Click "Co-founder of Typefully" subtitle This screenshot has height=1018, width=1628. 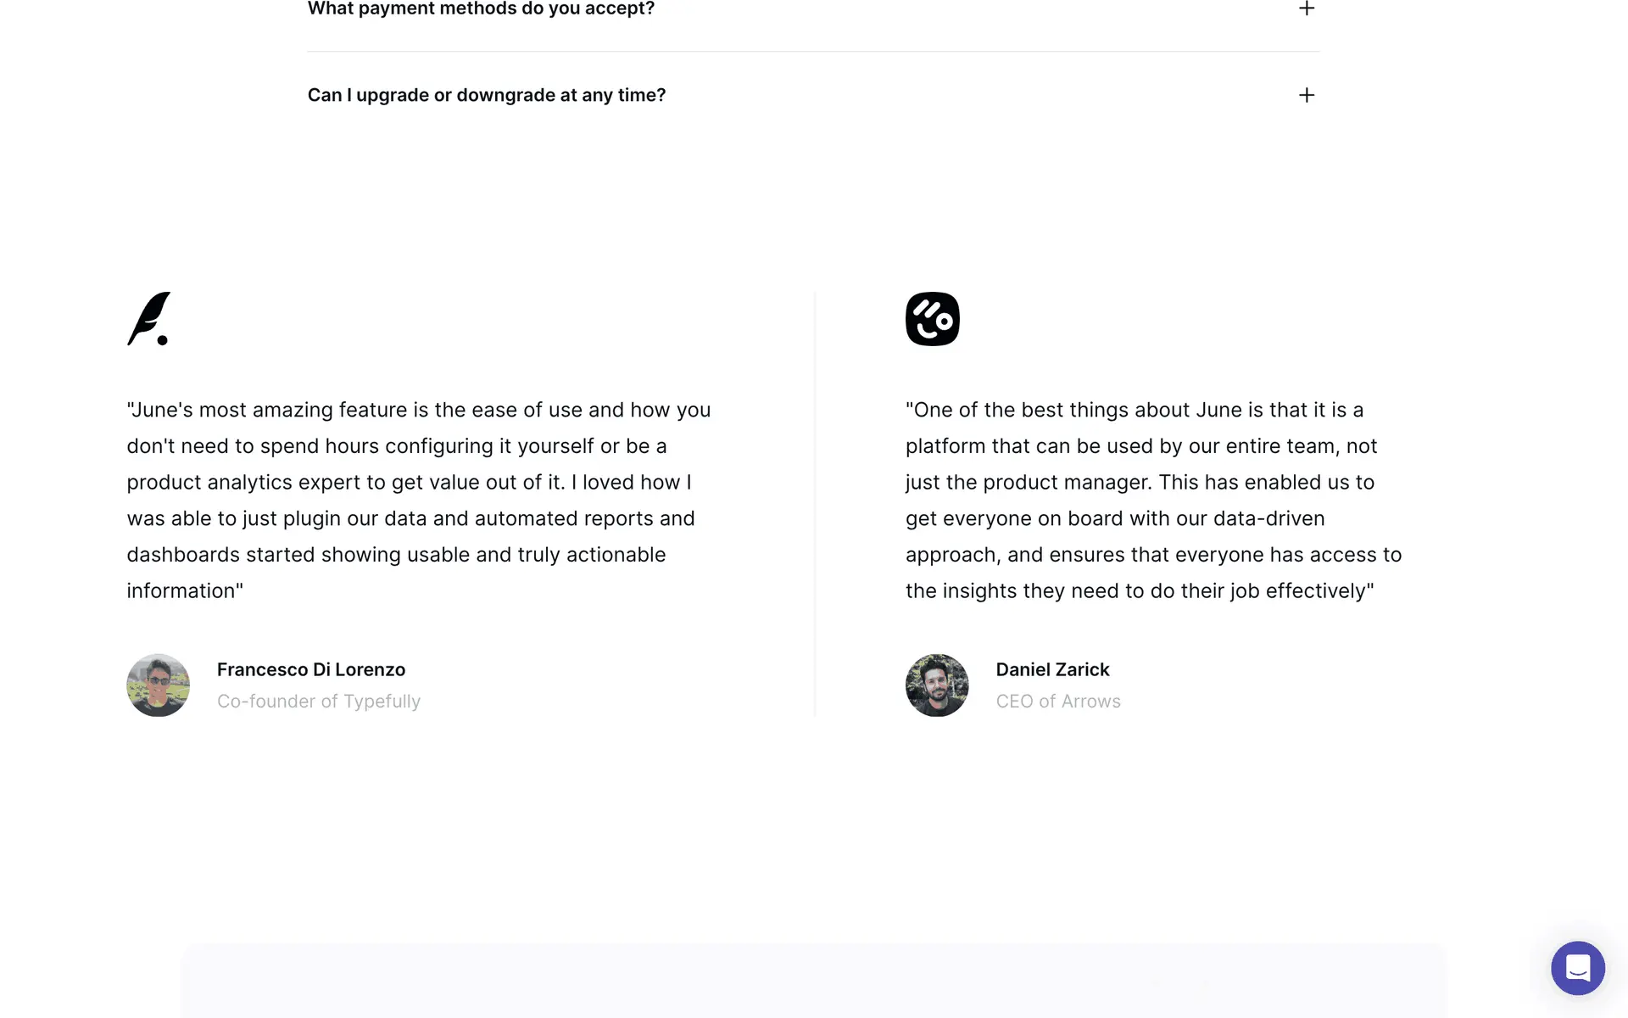[318, 702]
